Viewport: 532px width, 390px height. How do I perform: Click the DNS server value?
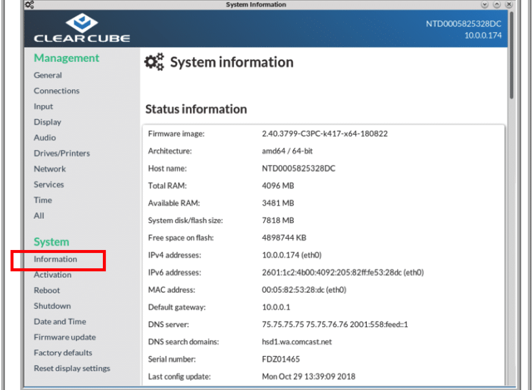[x=335, y=325]
